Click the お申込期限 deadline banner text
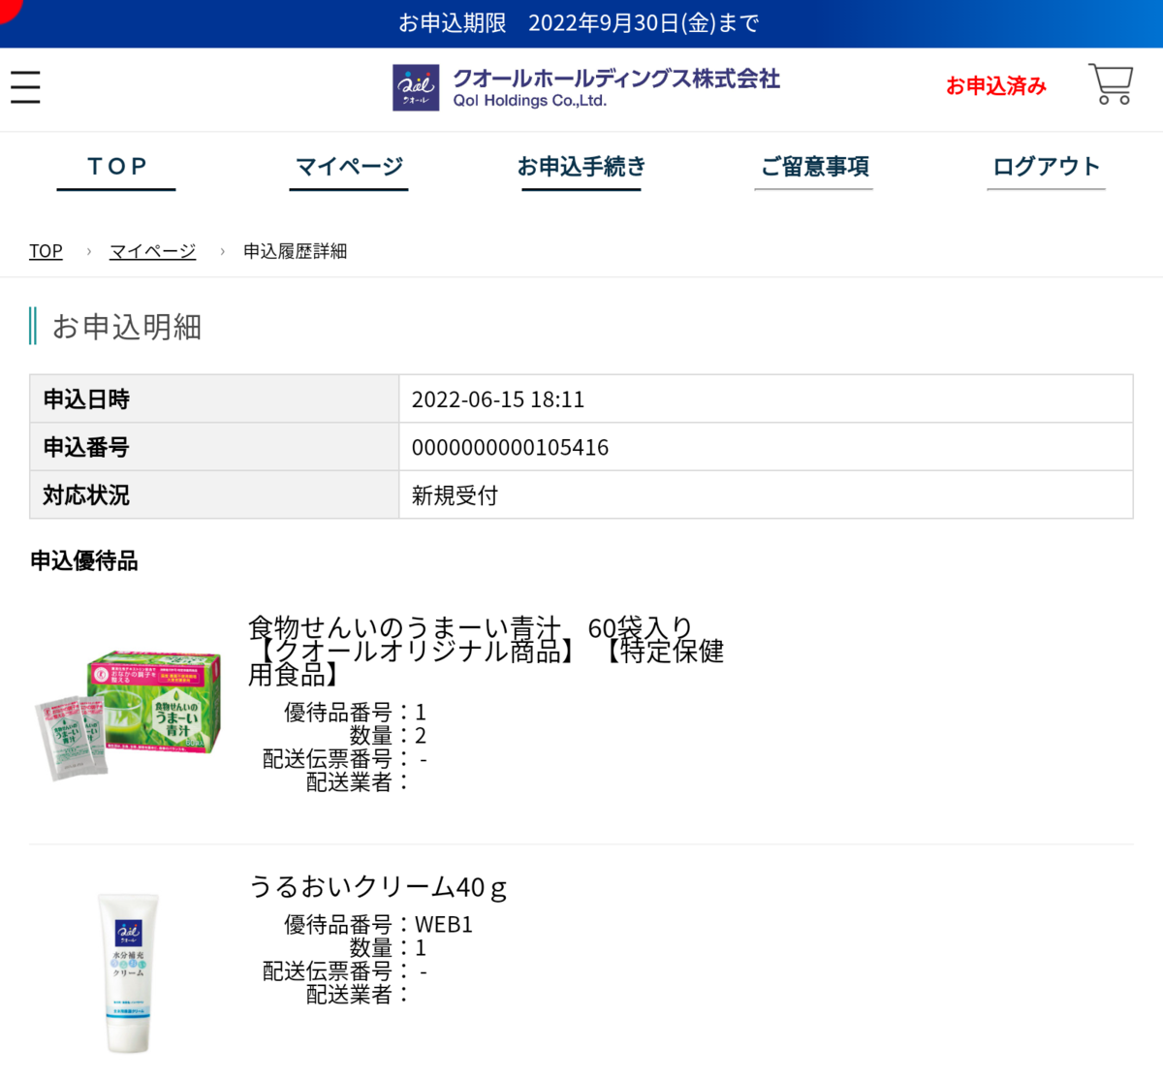1163x1082 pixels. (x=580, y=23)
